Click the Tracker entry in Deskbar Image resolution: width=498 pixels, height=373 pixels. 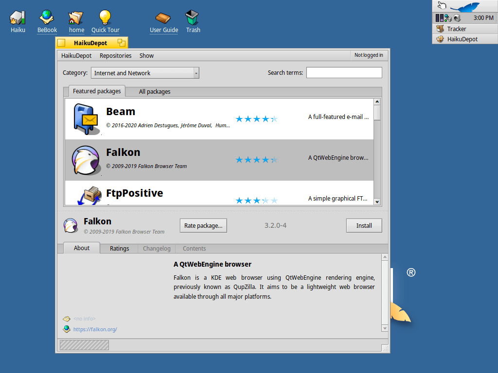[x=465, y=29]
